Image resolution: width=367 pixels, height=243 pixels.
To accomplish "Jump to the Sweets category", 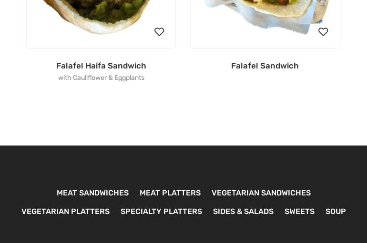I will click(299, 211).
